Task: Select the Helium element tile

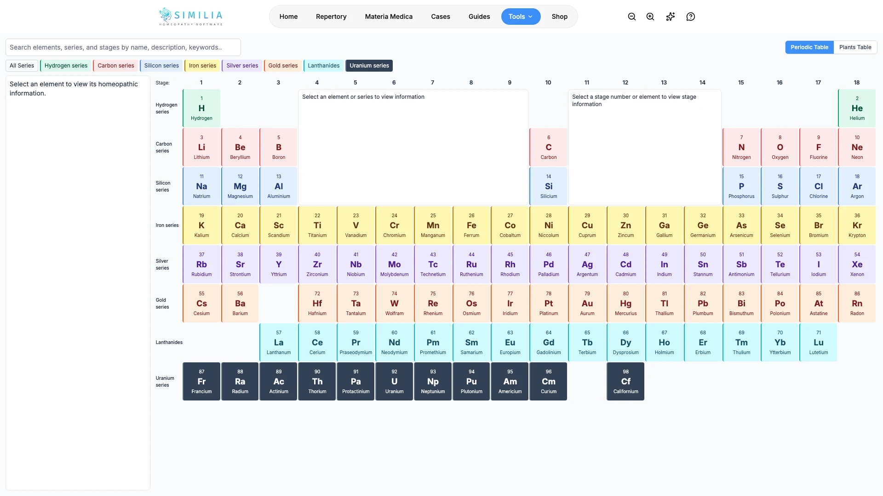Action: coord(857,108)
